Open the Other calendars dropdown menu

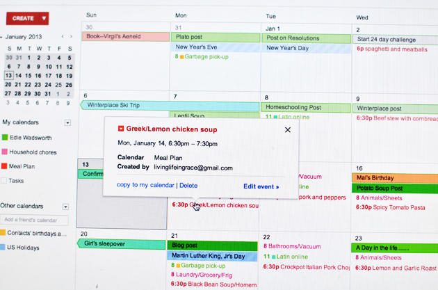pyautogui.click(x=65, y=207)
